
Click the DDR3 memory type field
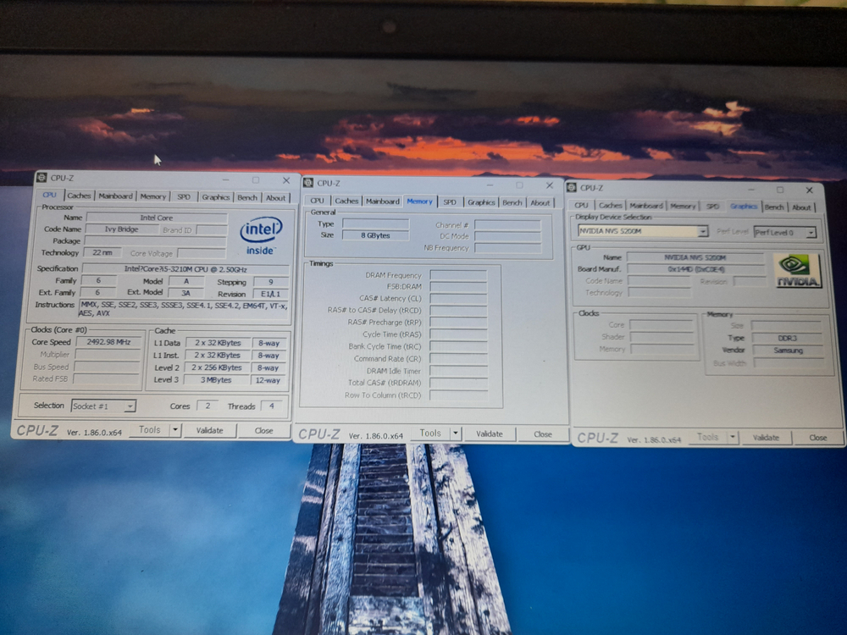tap(788, 338)
